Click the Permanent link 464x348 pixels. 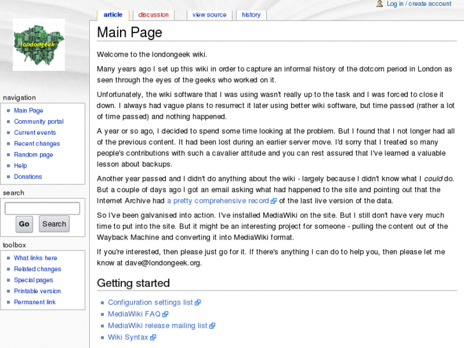click(34, 302)
